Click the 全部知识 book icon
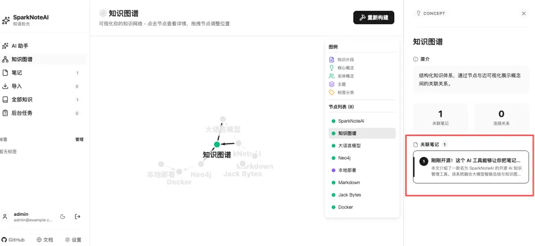This screenshot has width=535, height=246. pos(5,100)
